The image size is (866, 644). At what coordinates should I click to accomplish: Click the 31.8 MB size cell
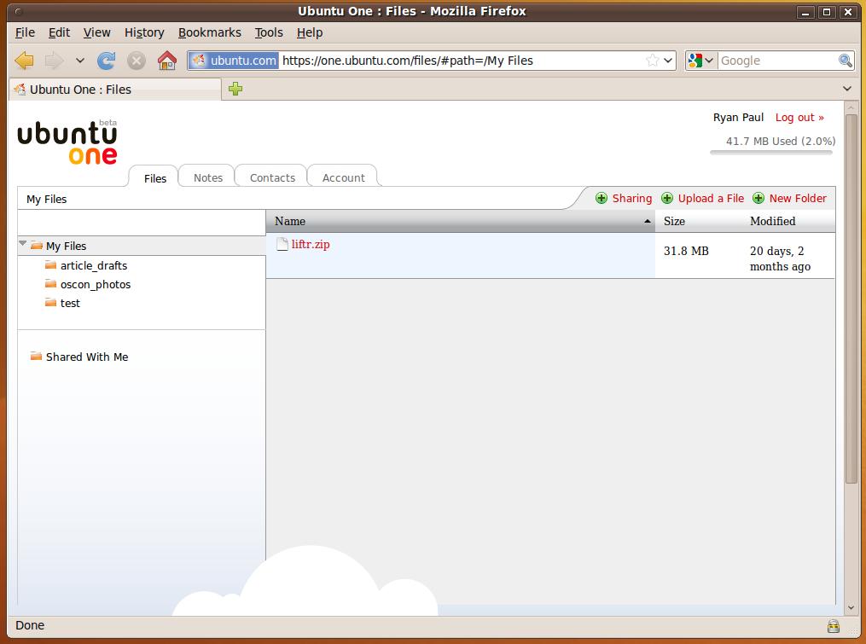coord(686,251)
